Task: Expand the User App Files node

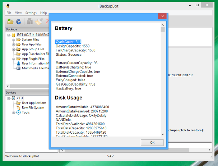Action: click(x=14, y=45)
